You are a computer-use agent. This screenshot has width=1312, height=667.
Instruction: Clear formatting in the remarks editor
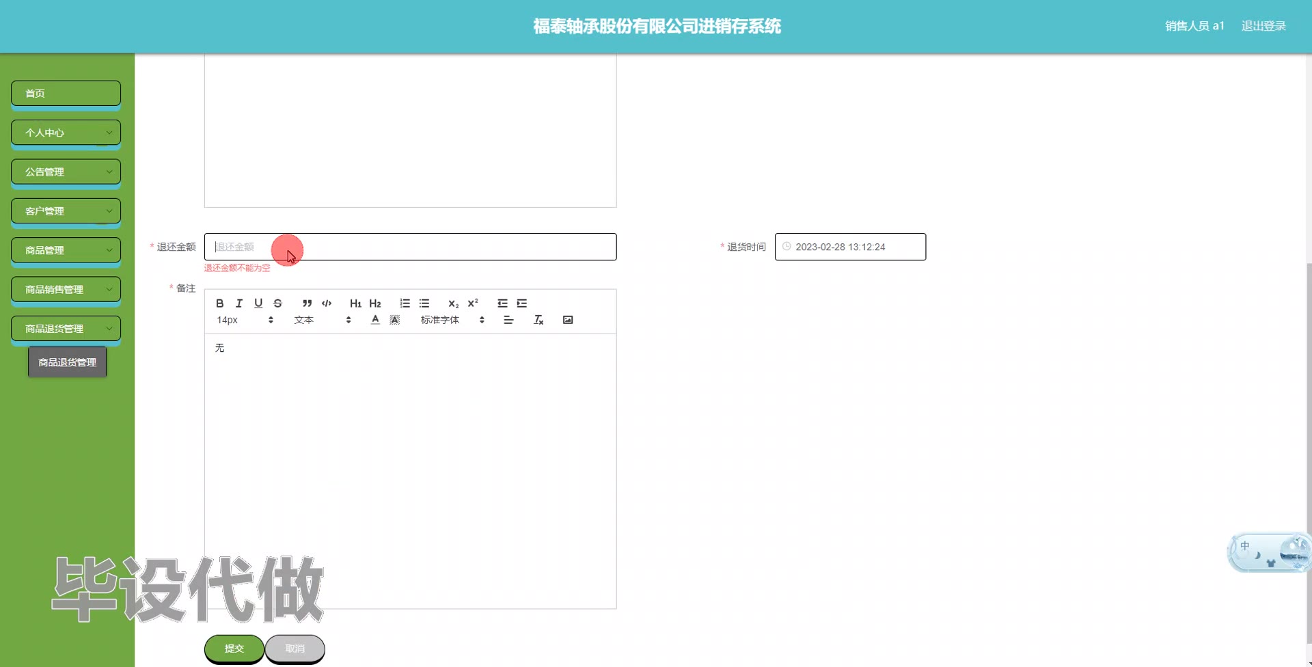coord(538,320)
